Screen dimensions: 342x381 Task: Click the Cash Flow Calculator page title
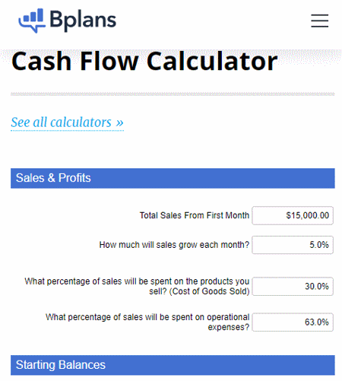point(144,61)
